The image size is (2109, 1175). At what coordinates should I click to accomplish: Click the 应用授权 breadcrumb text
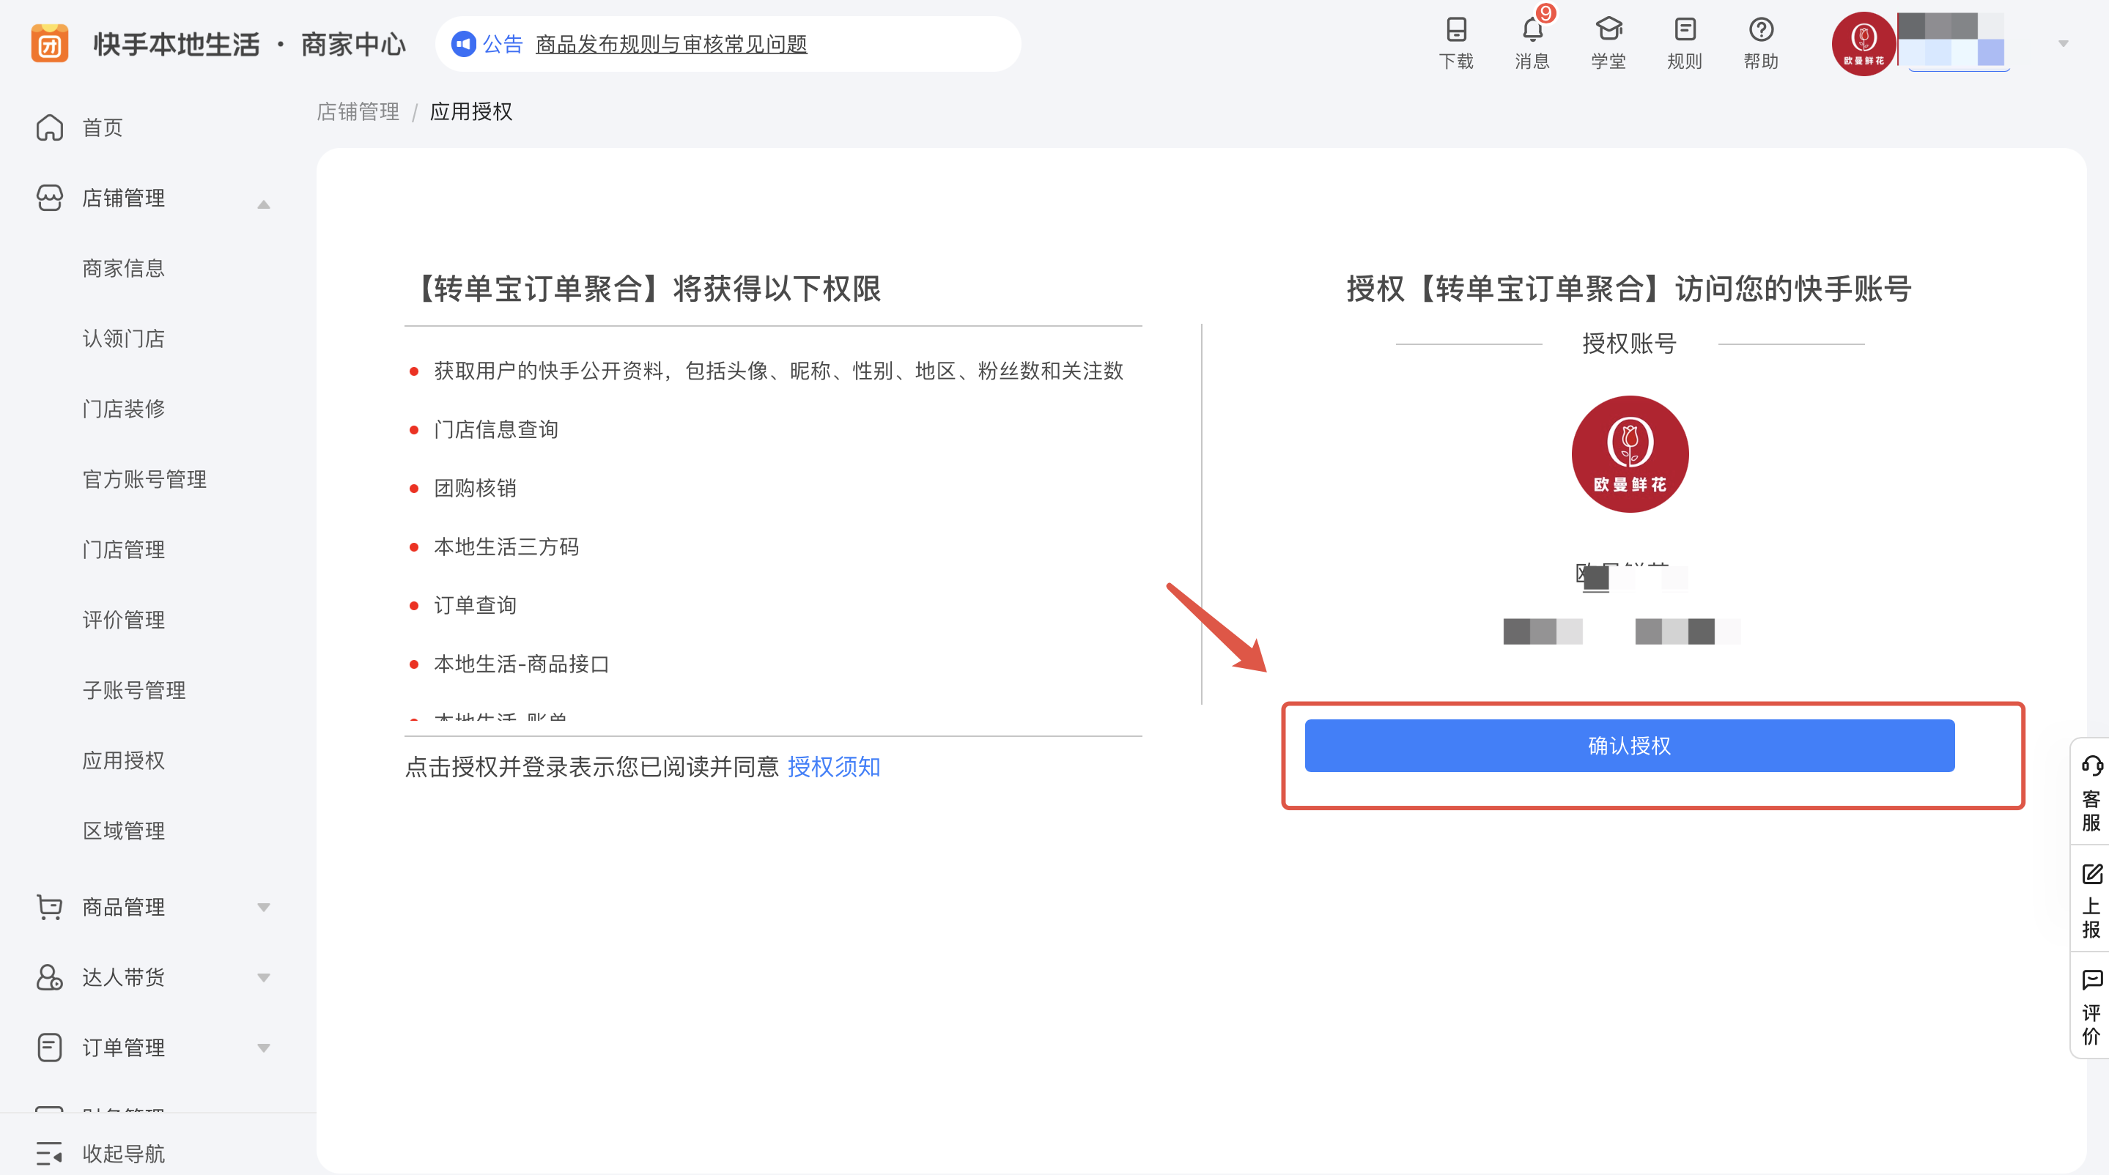pyautogui.click(x=470, y=111)
